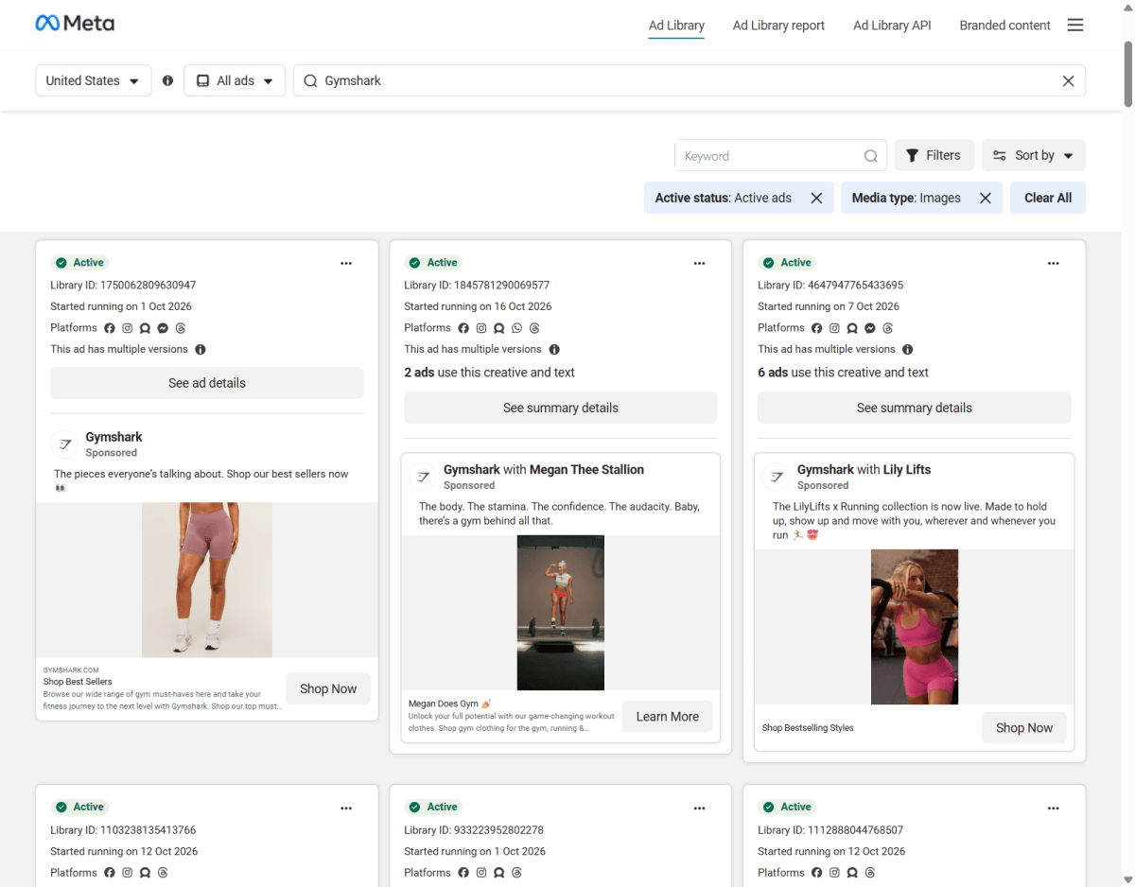
Task: Click the Gymshark search field
Action: click(x=690, y=80)
